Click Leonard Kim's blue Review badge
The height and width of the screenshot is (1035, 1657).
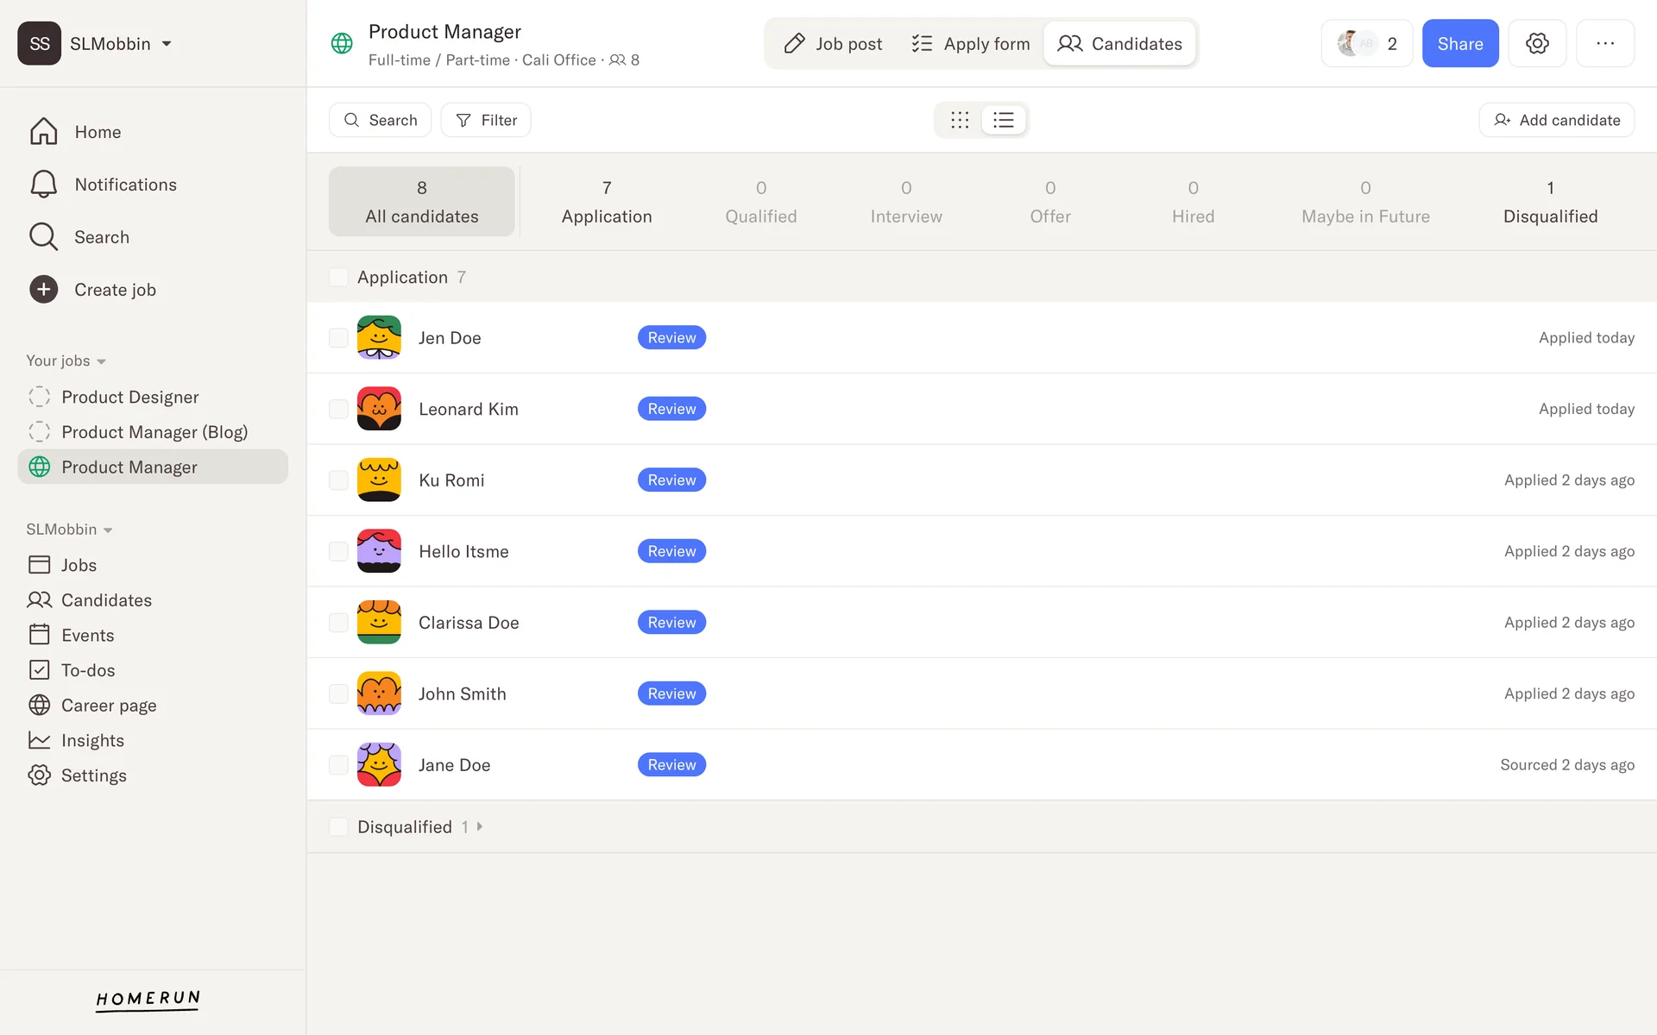671,409
